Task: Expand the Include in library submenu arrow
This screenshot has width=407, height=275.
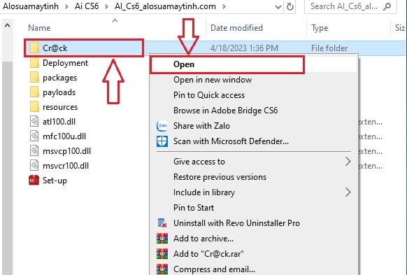Action: [348, 192]
